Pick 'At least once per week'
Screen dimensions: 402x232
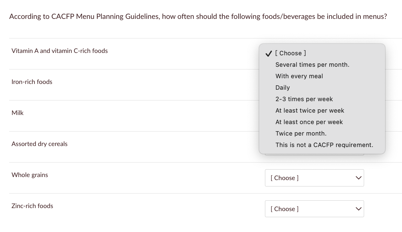click(309, 122)
